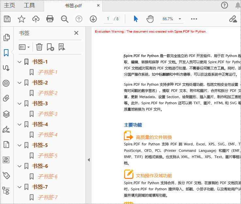This screenshot has height=204, width=241.
Task: Collapse the 书签-7 bookmark
Action: coord(19,187)
